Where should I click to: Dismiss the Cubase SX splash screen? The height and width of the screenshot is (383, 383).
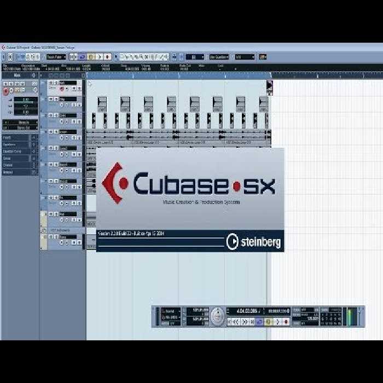click(190, 200)
